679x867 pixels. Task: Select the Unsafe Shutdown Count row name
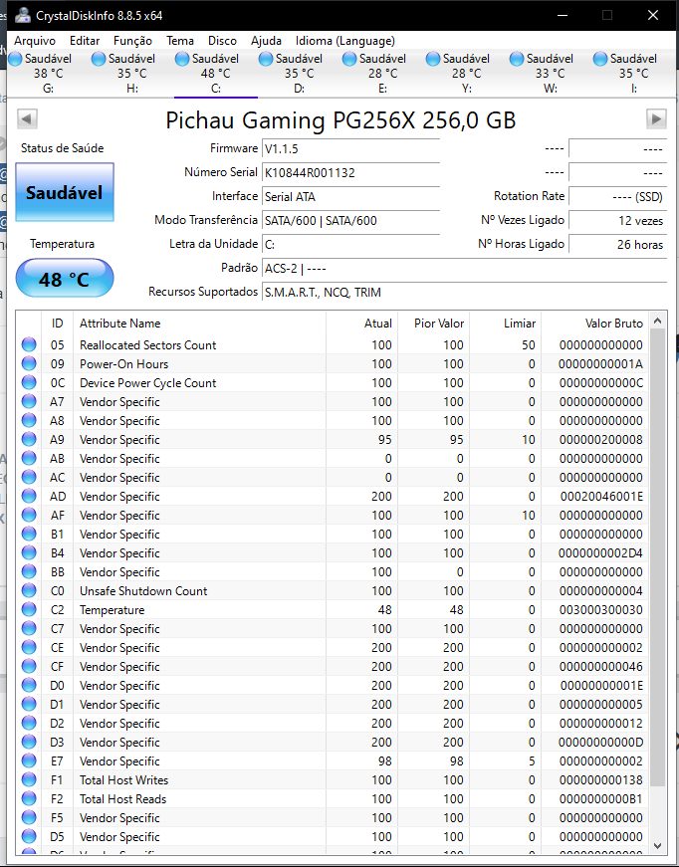point(143,591)
